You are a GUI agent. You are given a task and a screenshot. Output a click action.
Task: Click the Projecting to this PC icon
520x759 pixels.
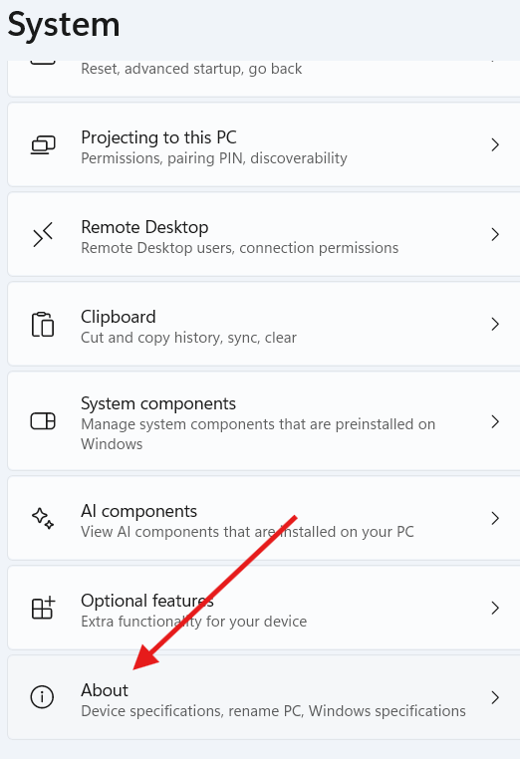[x=43, y=144]
